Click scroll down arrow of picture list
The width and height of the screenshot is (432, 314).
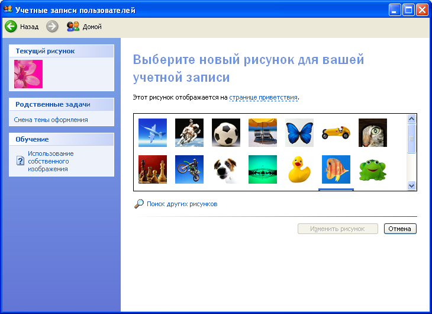pos(412,185)
